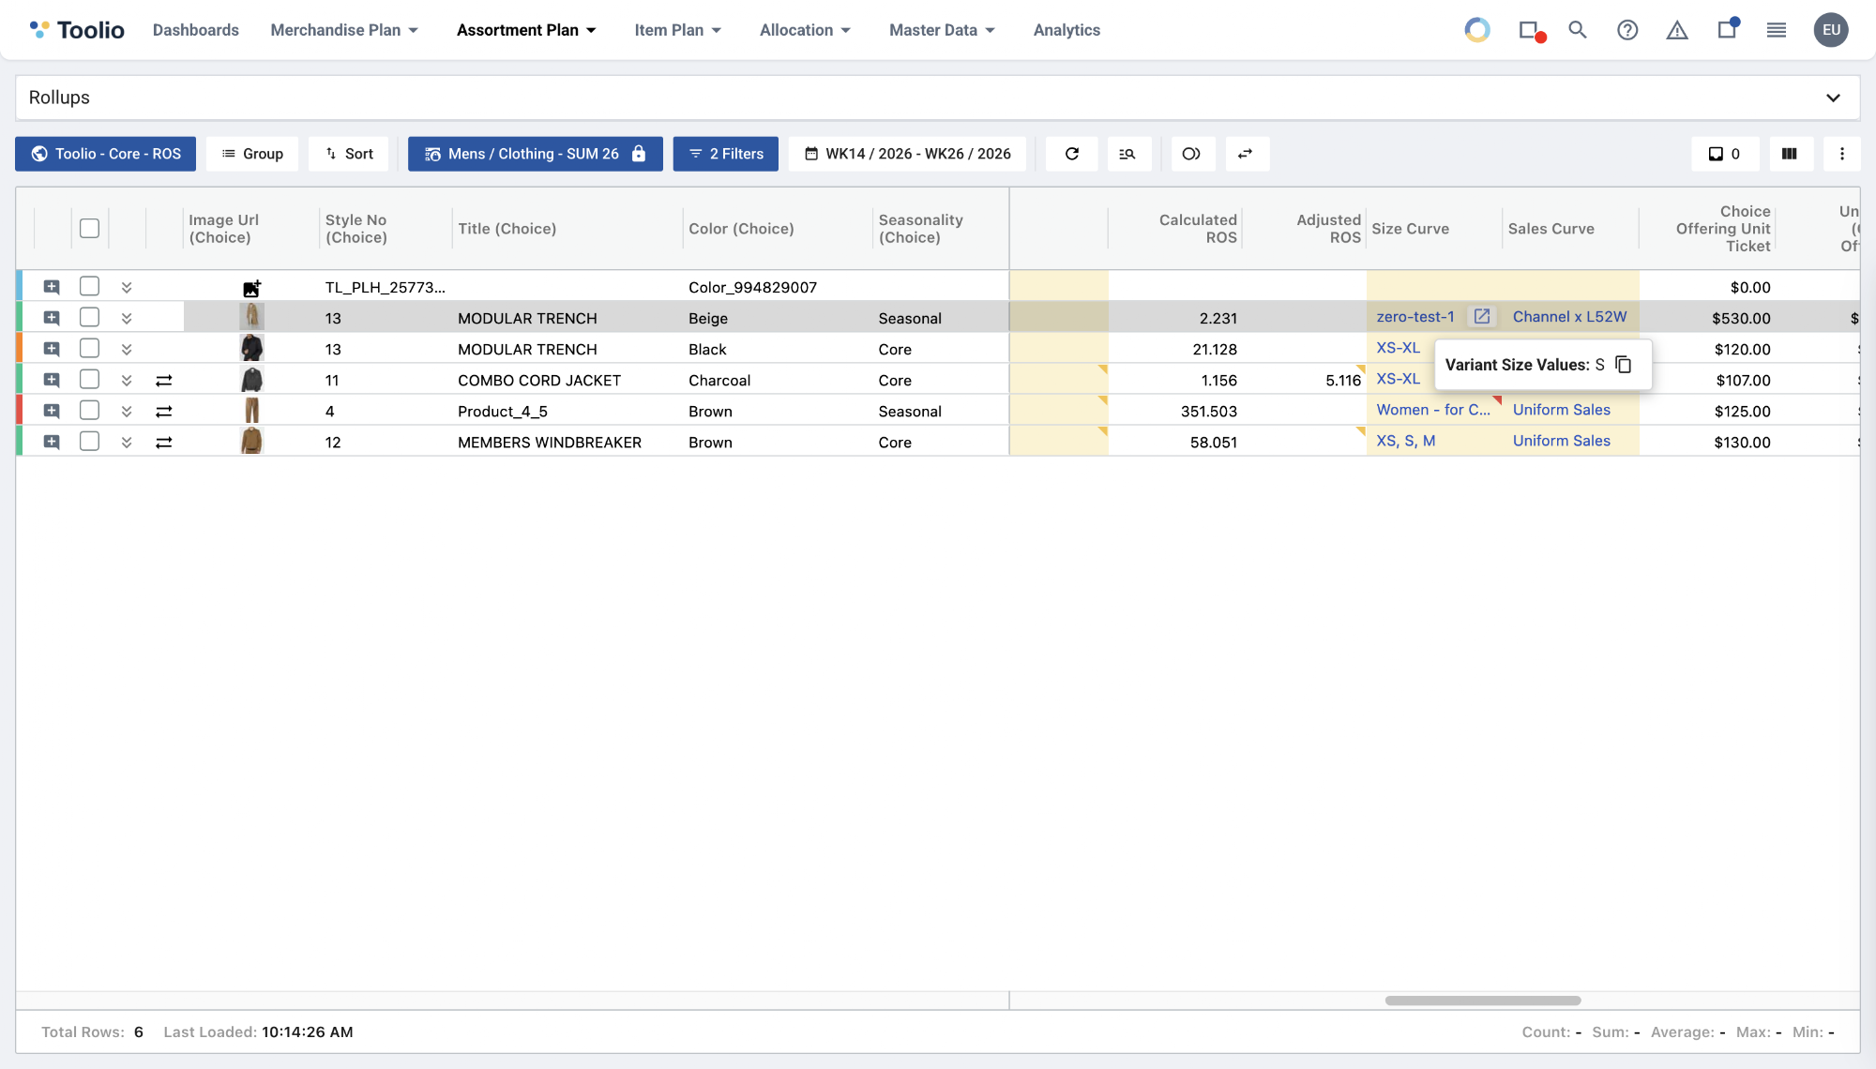Add comment on MODULAR TRENCH Black row
The width and height of the screenshot is (1876, 1069).
tap(52, 349)
